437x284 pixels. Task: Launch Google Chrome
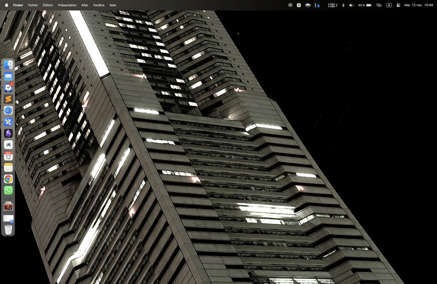(9, 178)
